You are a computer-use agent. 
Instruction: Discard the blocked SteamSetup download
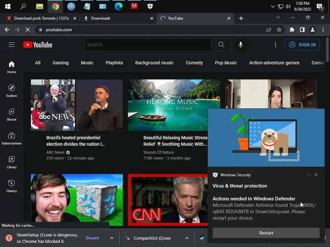92,238
